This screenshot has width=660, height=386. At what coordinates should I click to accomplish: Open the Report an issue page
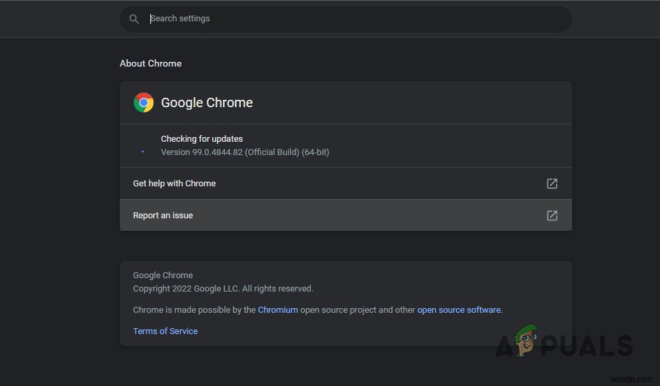tap(163, 215)
